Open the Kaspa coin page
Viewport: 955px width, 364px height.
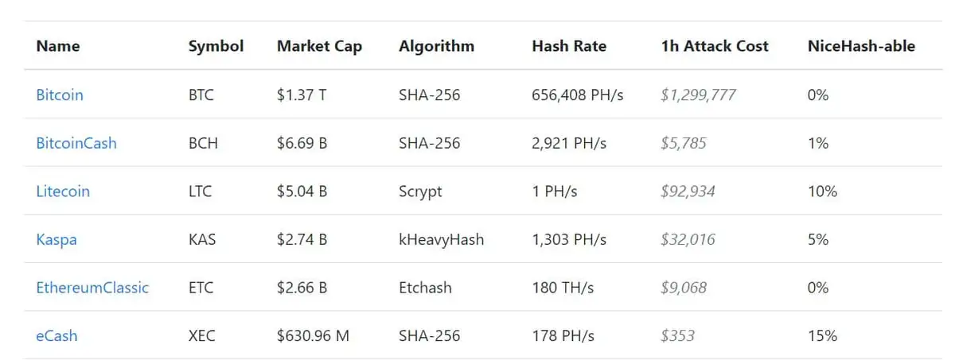pos(57,239)
